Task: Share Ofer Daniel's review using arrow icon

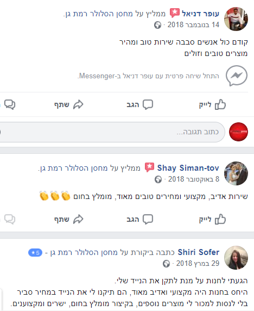Action: (69, 104)
